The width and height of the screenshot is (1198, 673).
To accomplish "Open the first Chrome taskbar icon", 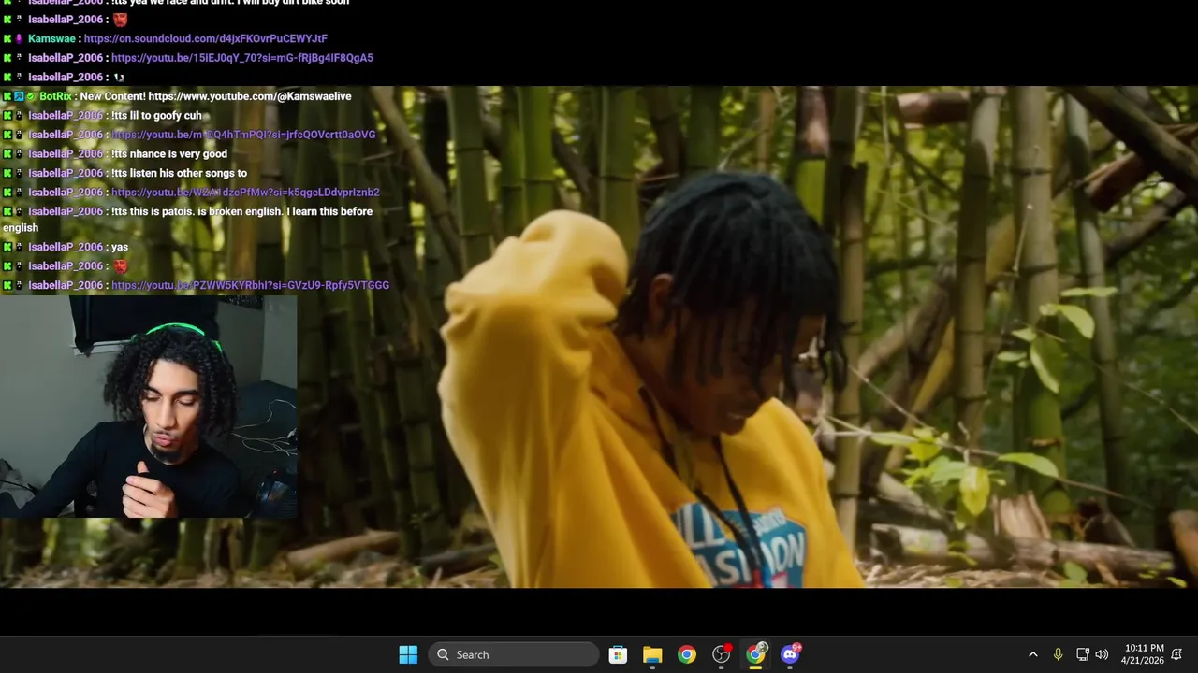I will (x=687, y=654).
